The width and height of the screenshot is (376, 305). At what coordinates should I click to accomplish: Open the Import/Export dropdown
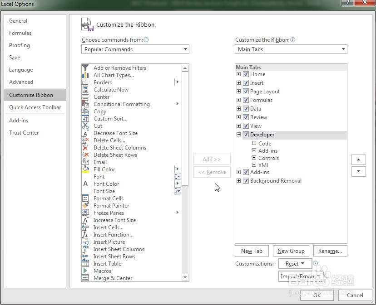[x=301, y=276]
